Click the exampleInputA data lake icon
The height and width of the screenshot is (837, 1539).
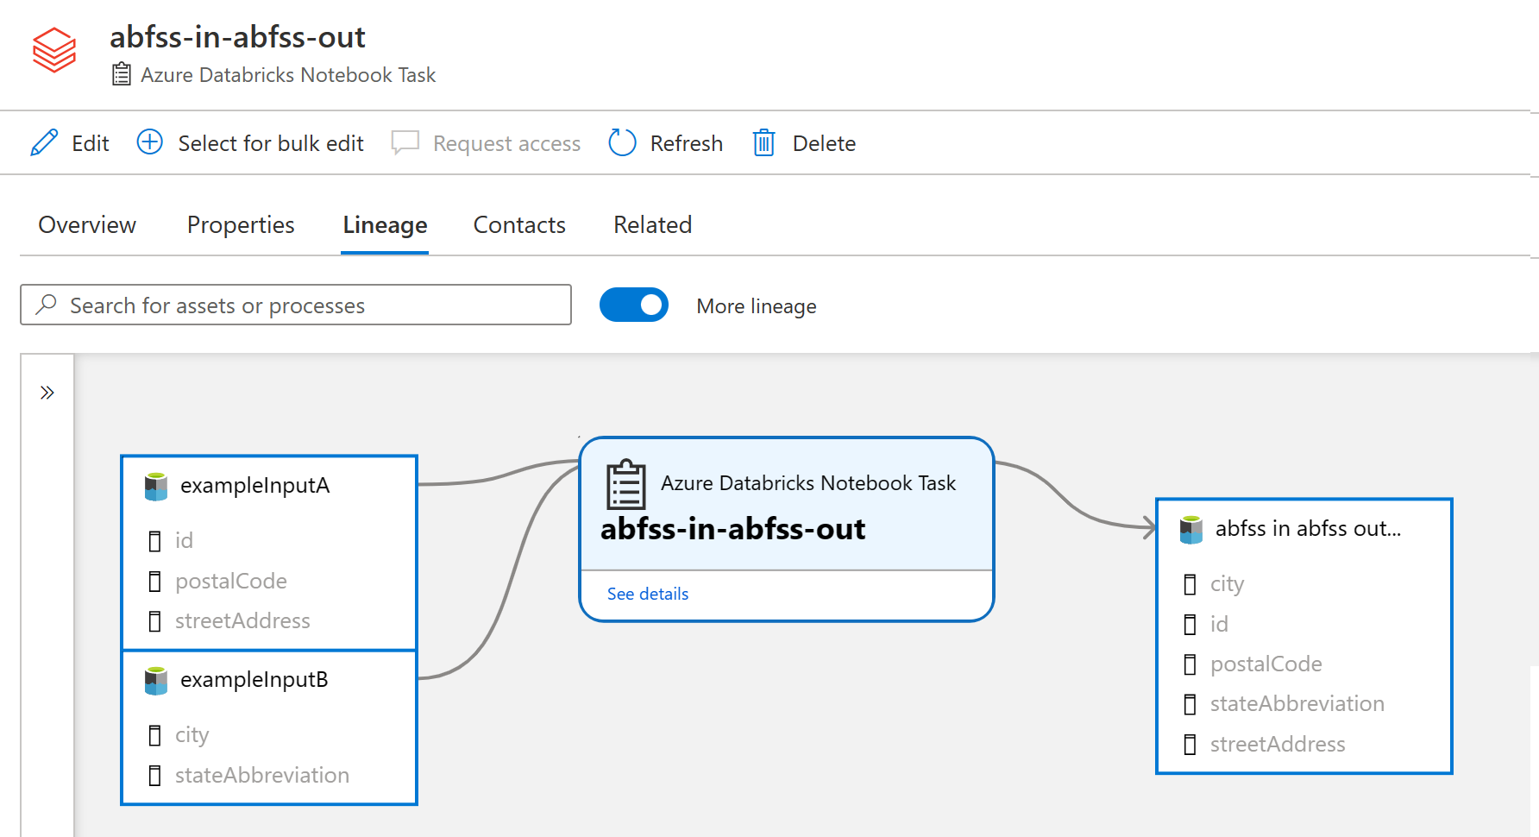(156, 486)
